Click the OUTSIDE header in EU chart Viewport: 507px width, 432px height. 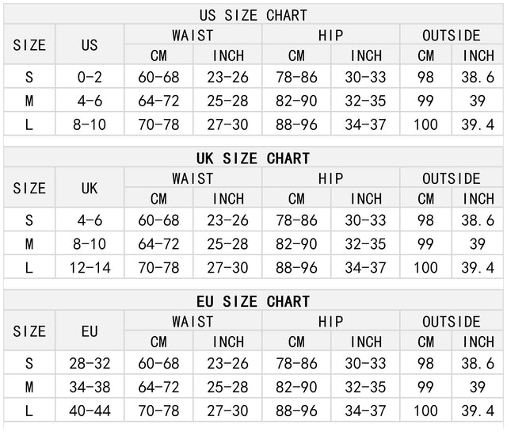(452, 321)
